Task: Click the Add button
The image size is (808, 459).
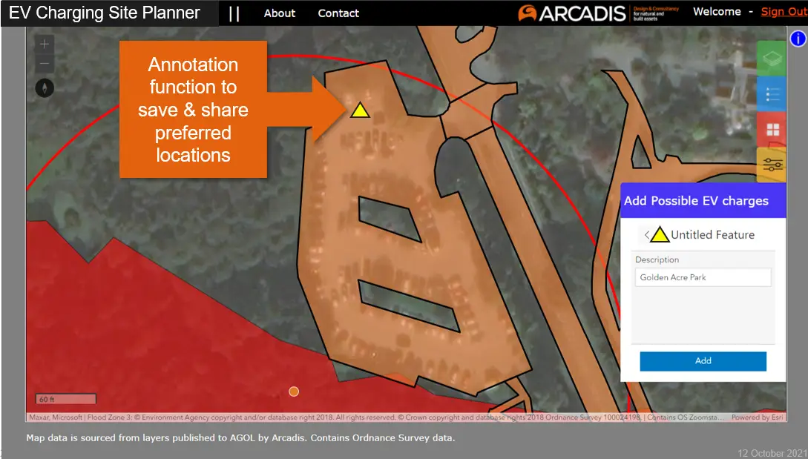Action: click(703, 361)
